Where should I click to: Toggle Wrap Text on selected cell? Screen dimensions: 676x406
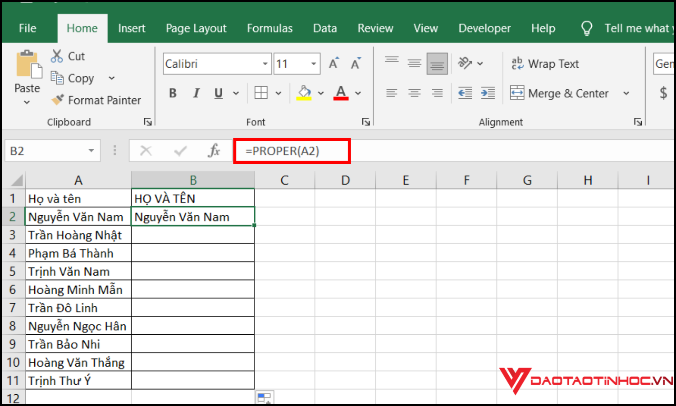point(545,64)
